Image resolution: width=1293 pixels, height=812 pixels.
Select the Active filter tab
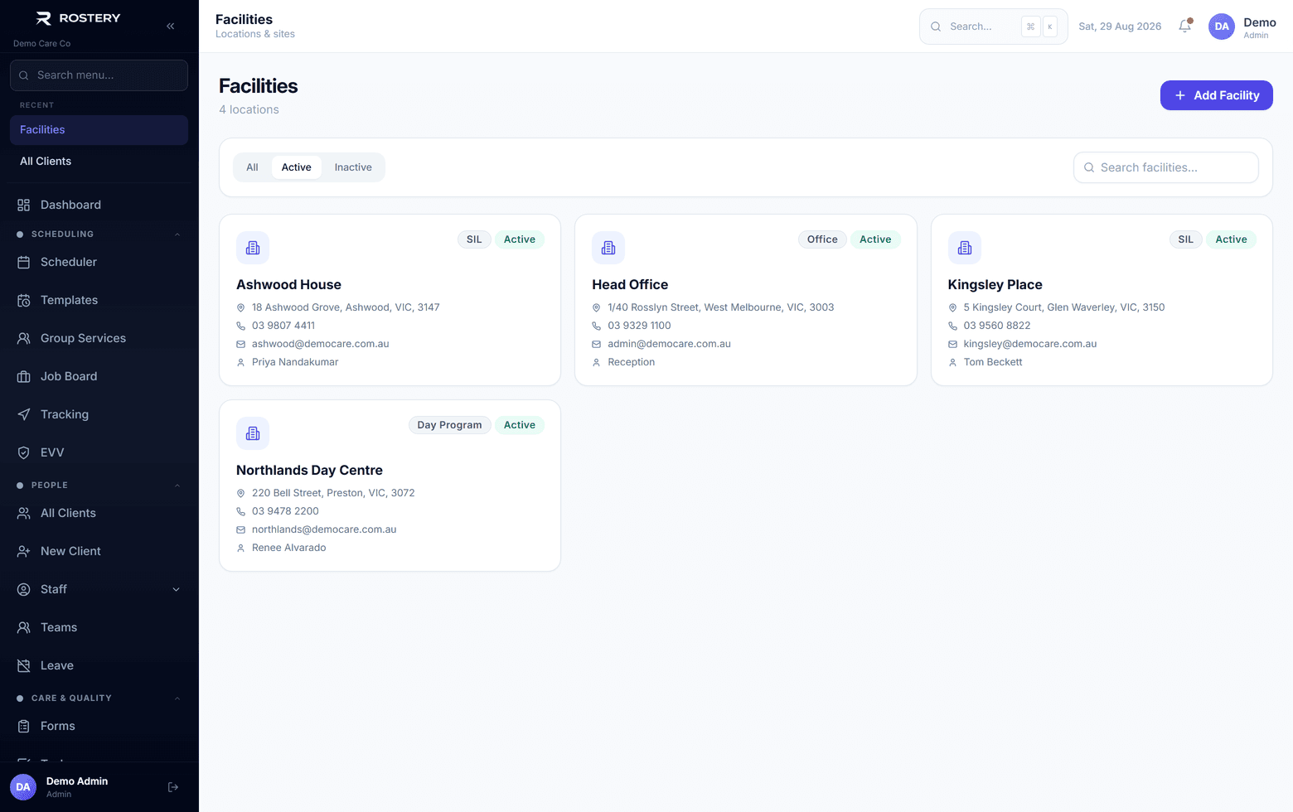click(x=296, y=167)
